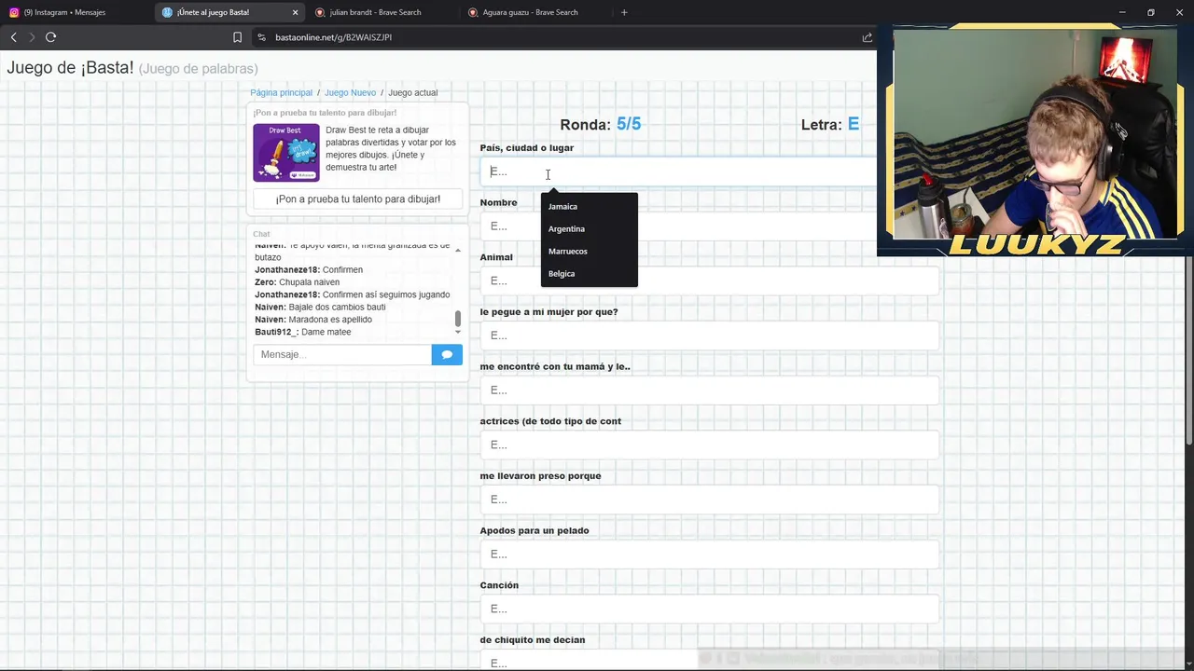
Task: Choose Belgica from the autocomplete list
Action: pyautogui.click(x=589, y=274)
